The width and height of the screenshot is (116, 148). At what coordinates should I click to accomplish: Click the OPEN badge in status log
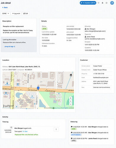coord(74,141)
